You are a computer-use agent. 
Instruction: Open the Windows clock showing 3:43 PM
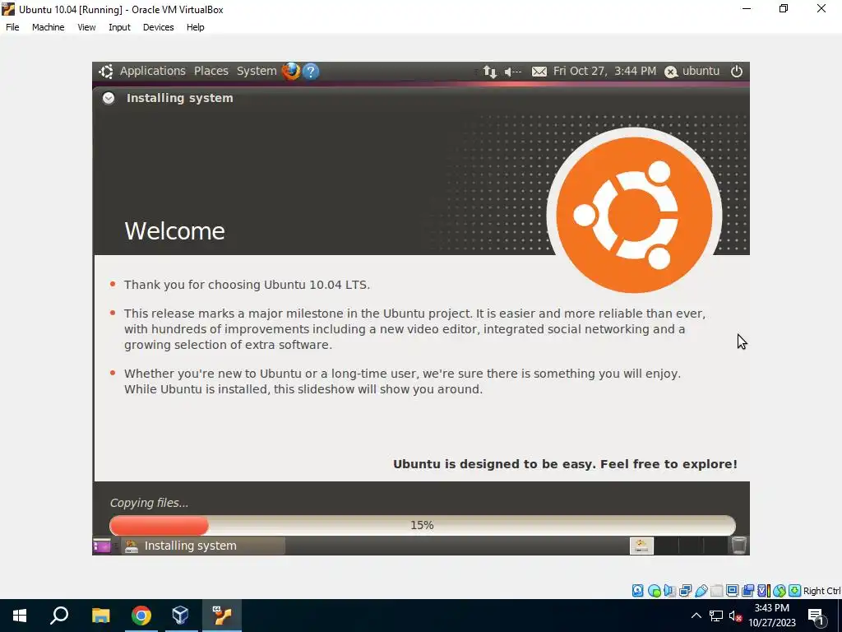coord(771,616)
